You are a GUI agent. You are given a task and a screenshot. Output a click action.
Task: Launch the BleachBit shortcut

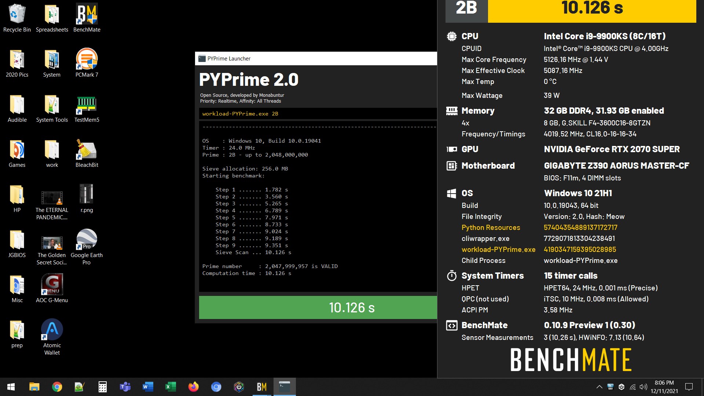tap(87, 154)
